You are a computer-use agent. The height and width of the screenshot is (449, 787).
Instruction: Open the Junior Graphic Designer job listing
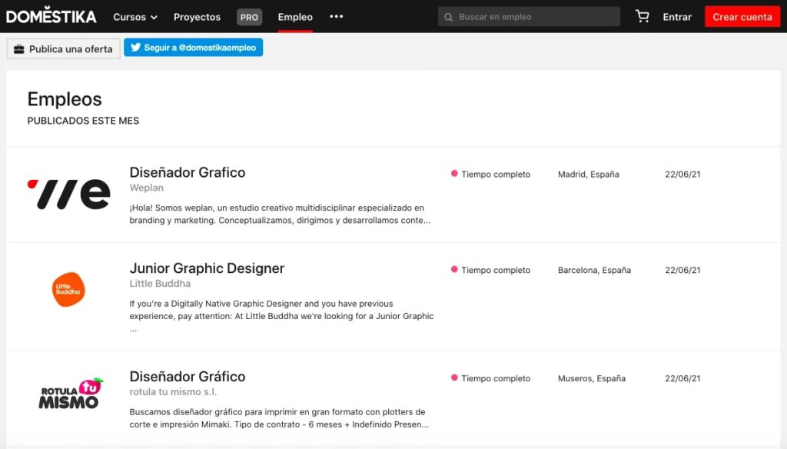tap(207, 268)
